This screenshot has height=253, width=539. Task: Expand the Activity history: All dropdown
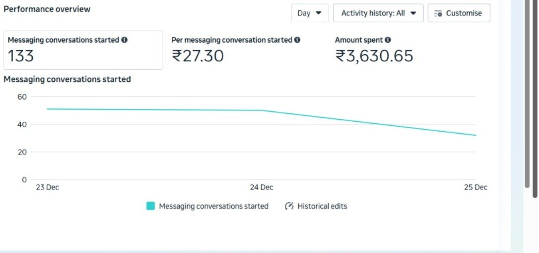point(378,13)
